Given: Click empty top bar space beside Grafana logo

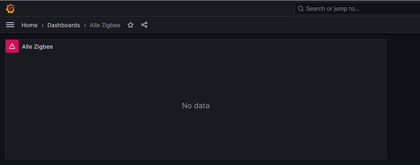Looking at the screenshot, I should coord(154,9).
